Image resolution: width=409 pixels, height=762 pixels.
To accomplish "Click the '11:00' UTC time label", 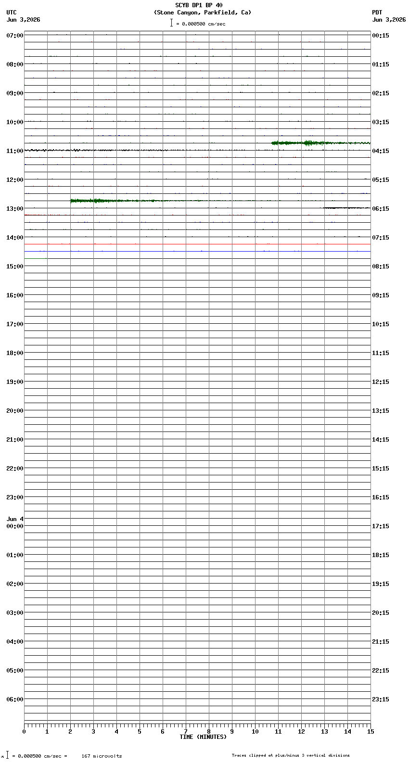I will click(x=15, y=151).
